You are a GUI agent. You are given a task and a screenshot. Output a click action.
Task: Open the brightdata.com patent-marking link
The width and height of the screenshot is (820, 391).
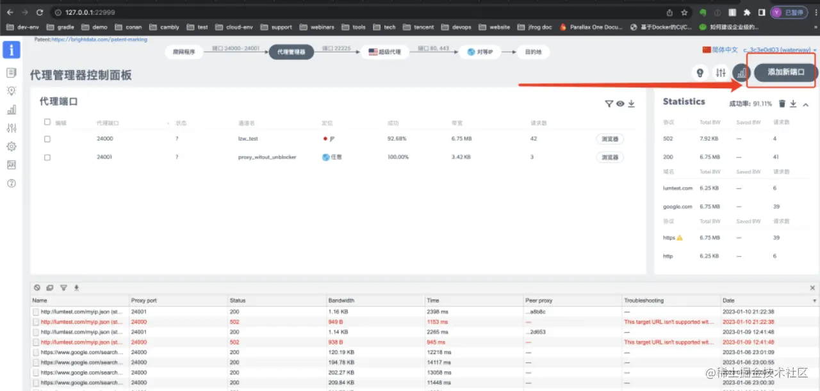(x=99, y=40)
